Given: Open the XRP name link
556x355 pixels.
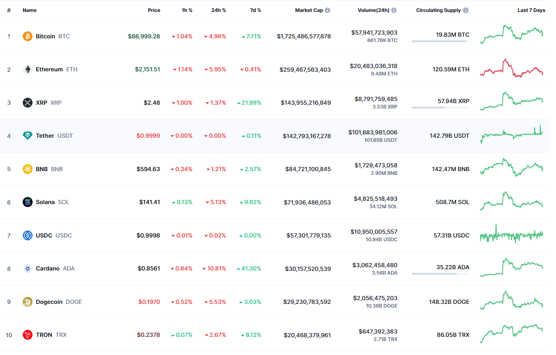Looking at the screenshot, I should point(42,103).
